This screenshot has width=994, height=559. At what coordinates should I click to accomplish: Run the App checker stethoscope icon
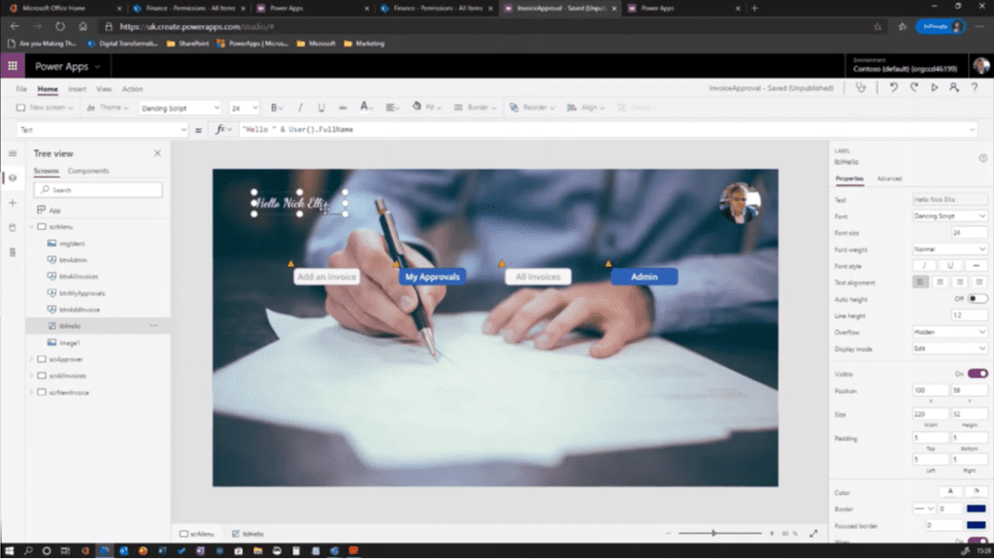click(860, 88)
